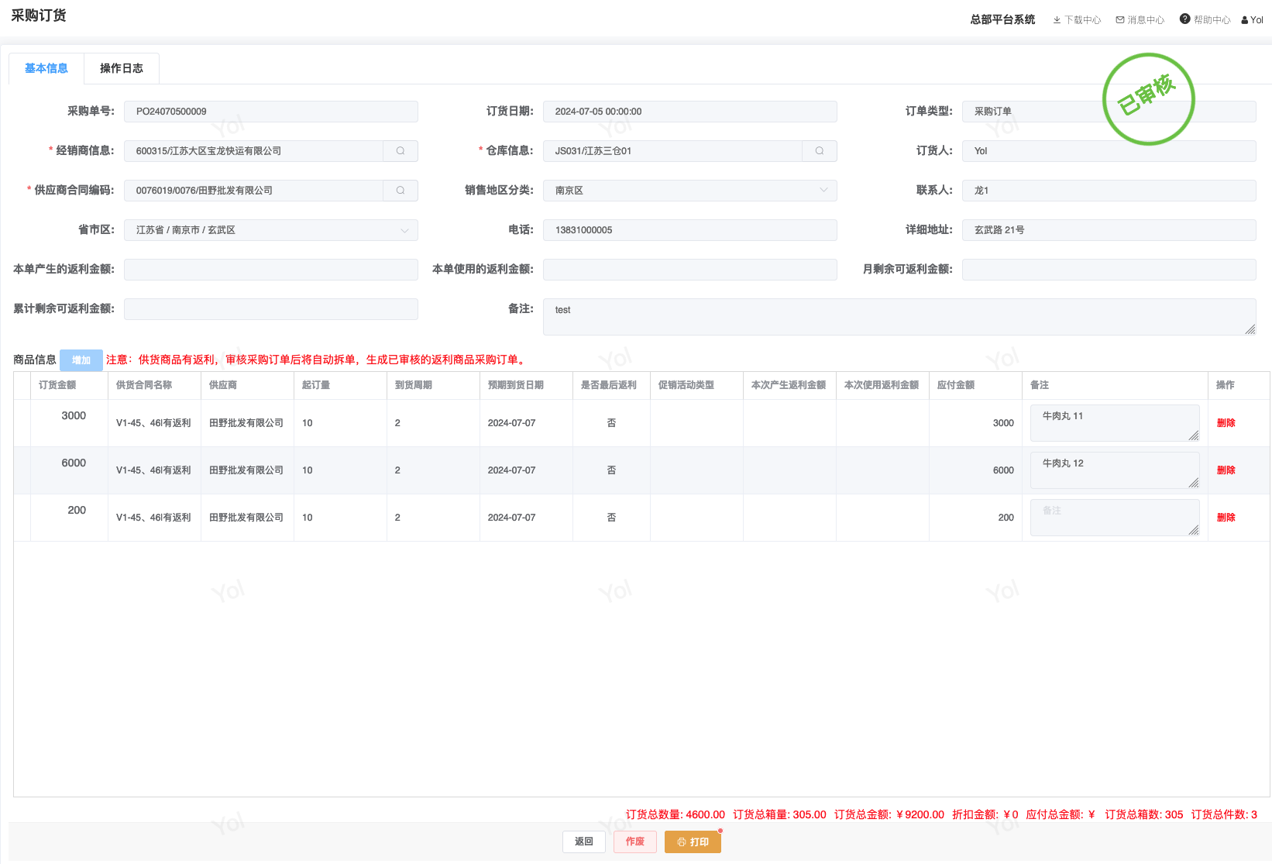
Task: Switch to the 基本信息 tab
Action: click(x=46, y=68)
